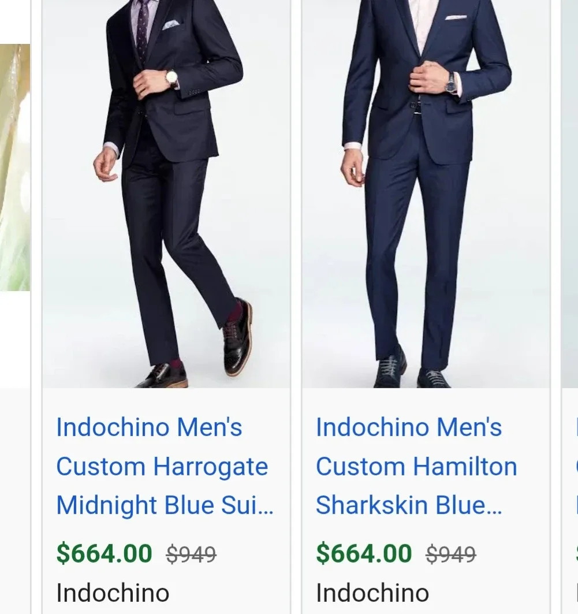Select the $664.00 price on the Hamilton card
Image resolution: width=578 pixels, height=614 pixels.
point(364,553)
